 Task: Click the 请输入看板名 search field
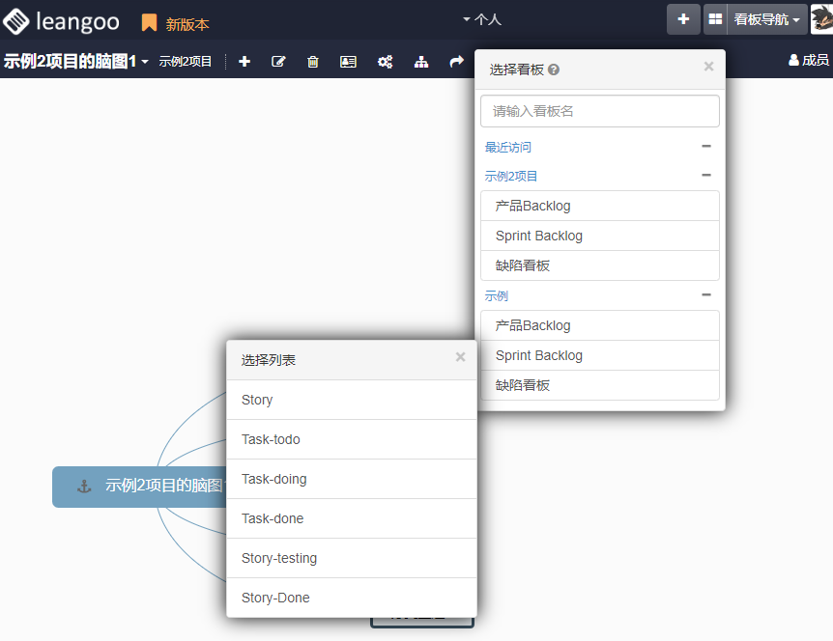(x=599, y=111)
